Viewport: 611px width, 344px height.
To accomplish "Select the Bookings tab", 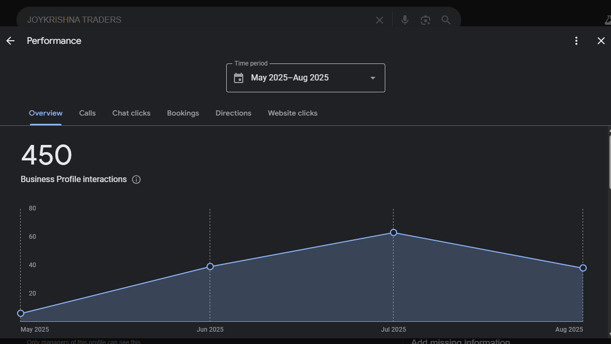I will 183,113.
